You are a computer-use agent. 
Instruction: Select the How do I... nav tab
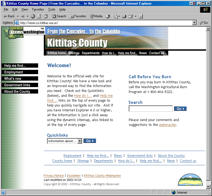tap(109, 53)
